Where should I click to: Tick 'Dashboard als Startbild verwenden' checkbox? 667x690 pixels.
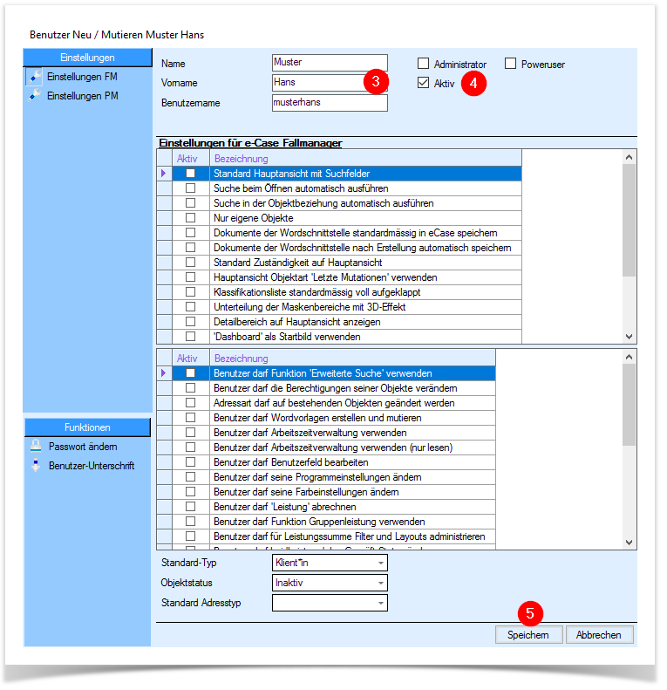pos(190,337)
